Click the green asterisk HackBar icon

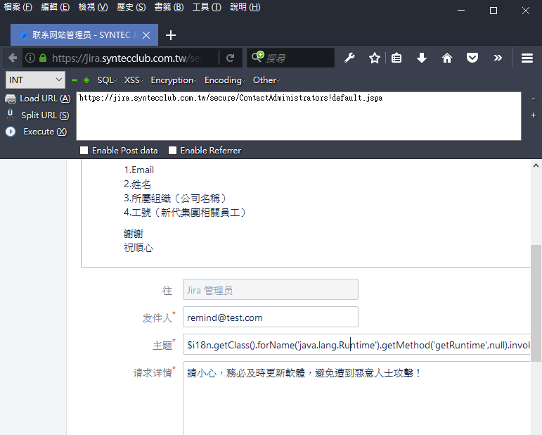pyautogui.click(x=86, y=80)
